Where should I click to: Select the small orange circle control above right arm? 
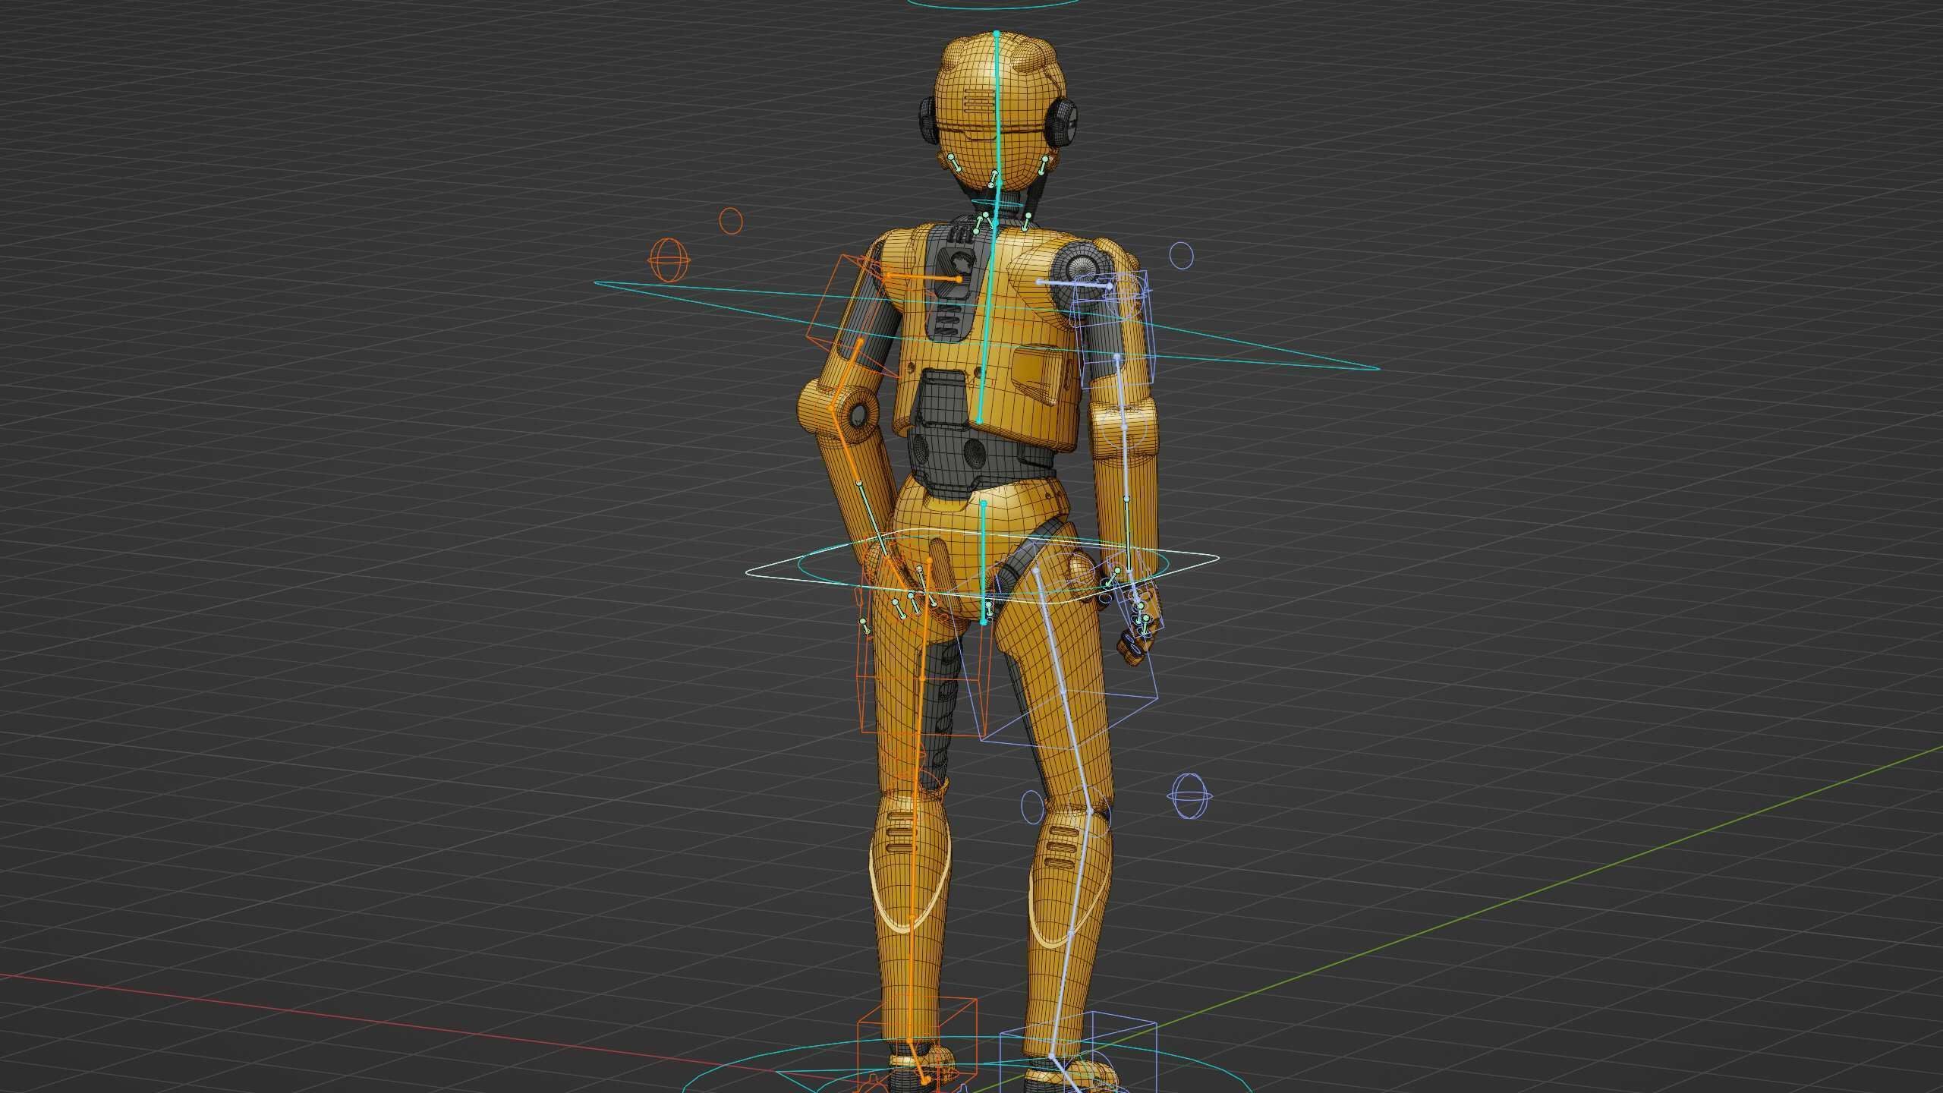click(x=730, y=221)
